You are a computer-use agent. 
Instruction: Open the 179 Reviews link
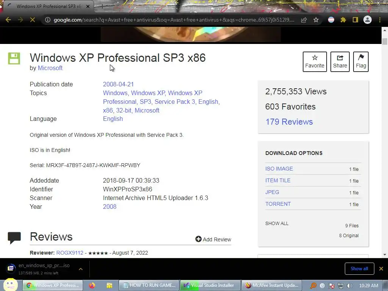(289, 122)
